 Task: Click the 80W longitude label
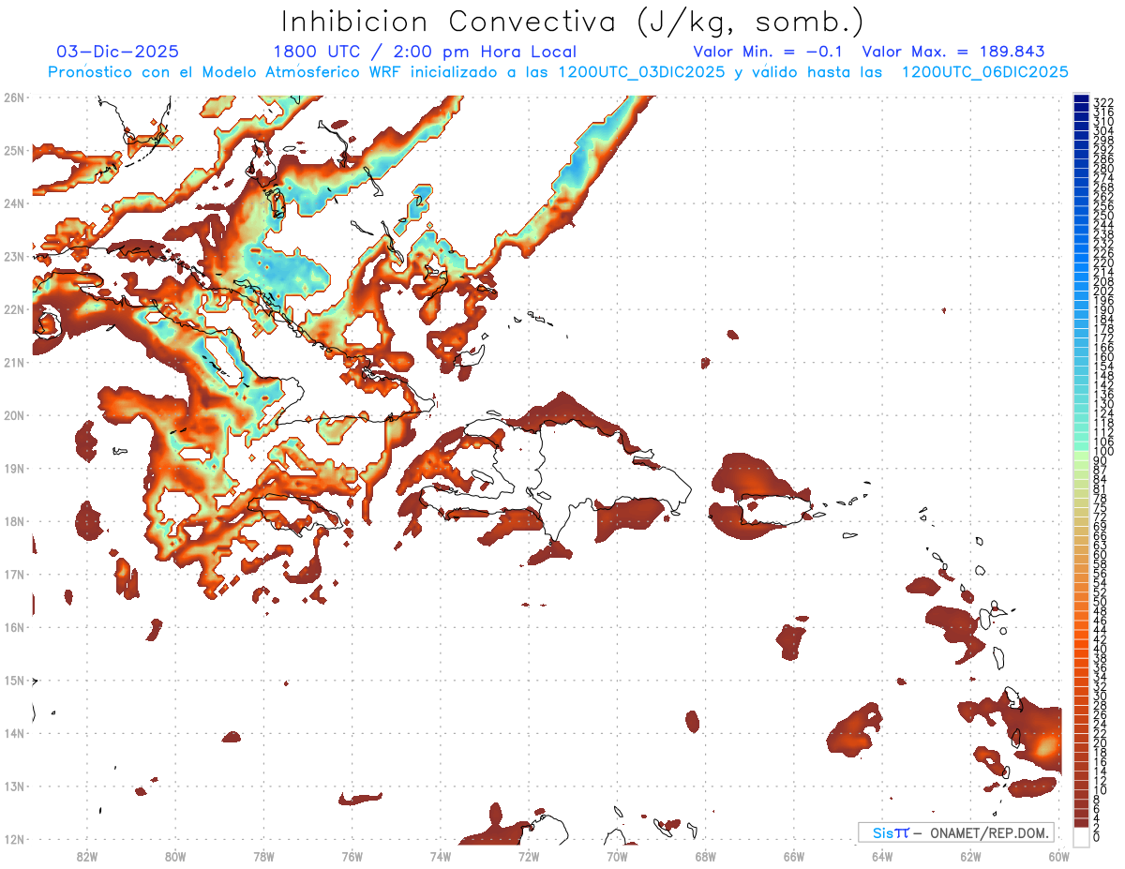(174, 855)
